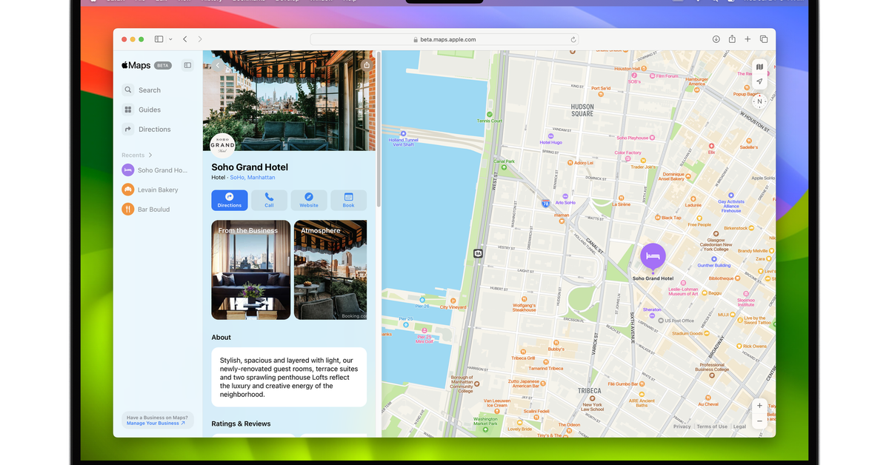Select Film Forum on the map

coord(662,76)
